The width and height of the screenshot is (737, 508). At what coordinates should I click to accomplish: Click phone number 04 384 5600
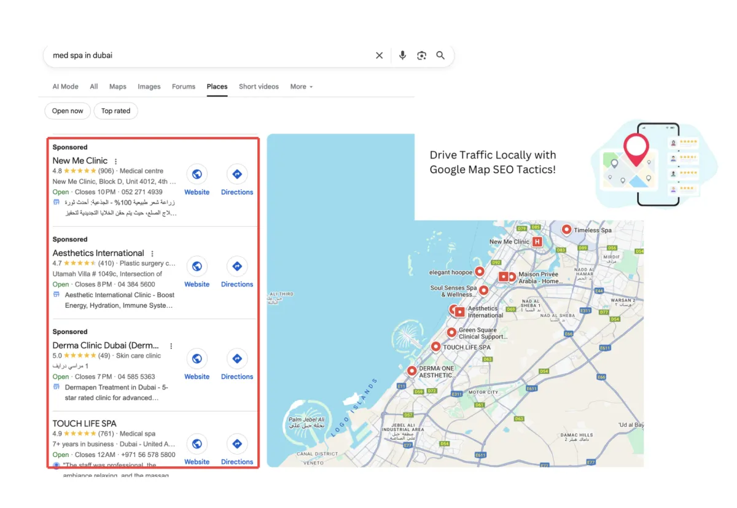pyautogui.click(x=136, y=284)
